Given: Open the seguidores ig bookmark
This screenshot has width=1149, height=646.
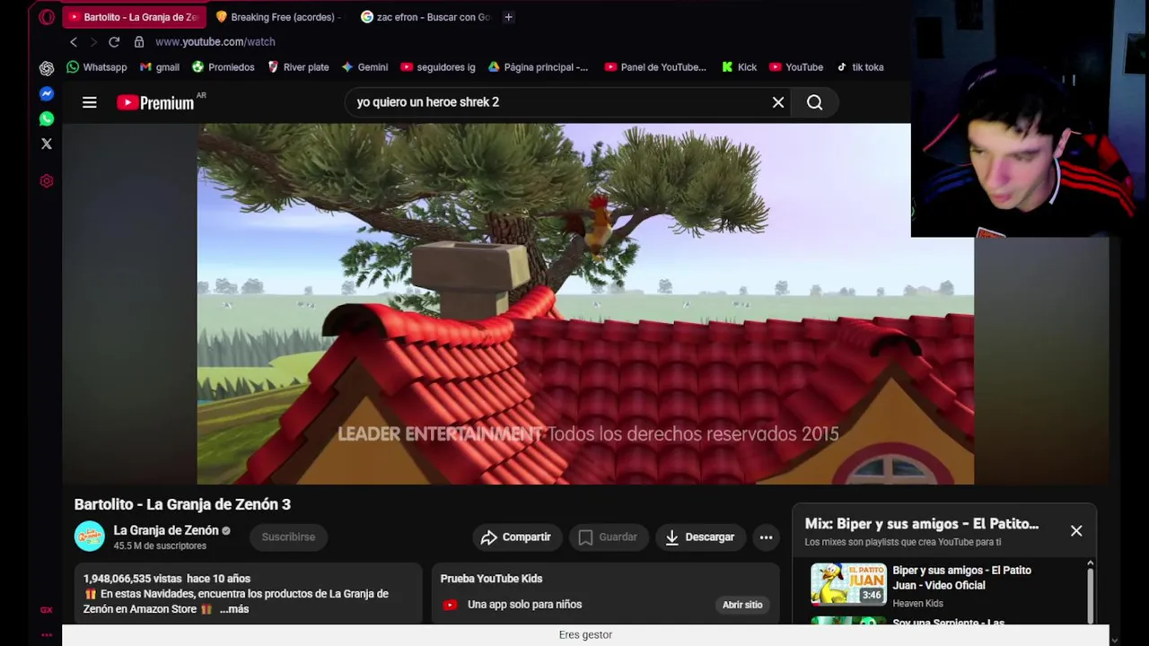Looking at the screenshot, I should point(438,67).
